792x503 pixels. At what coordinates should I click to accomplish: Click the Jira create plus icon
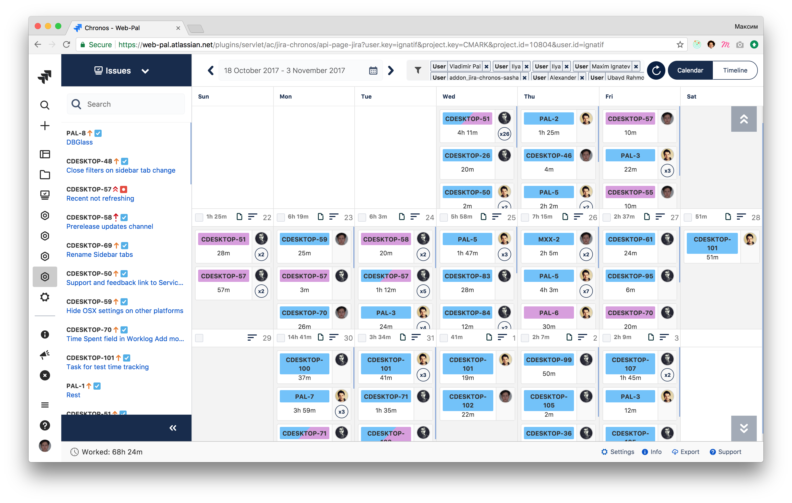(x=45, y=126)
